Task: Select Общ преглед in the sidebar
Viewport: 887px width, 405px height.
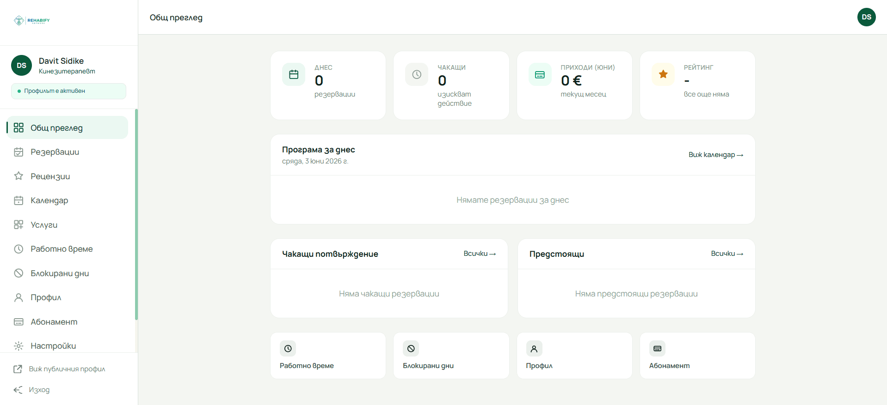Action: click(68, 127)
